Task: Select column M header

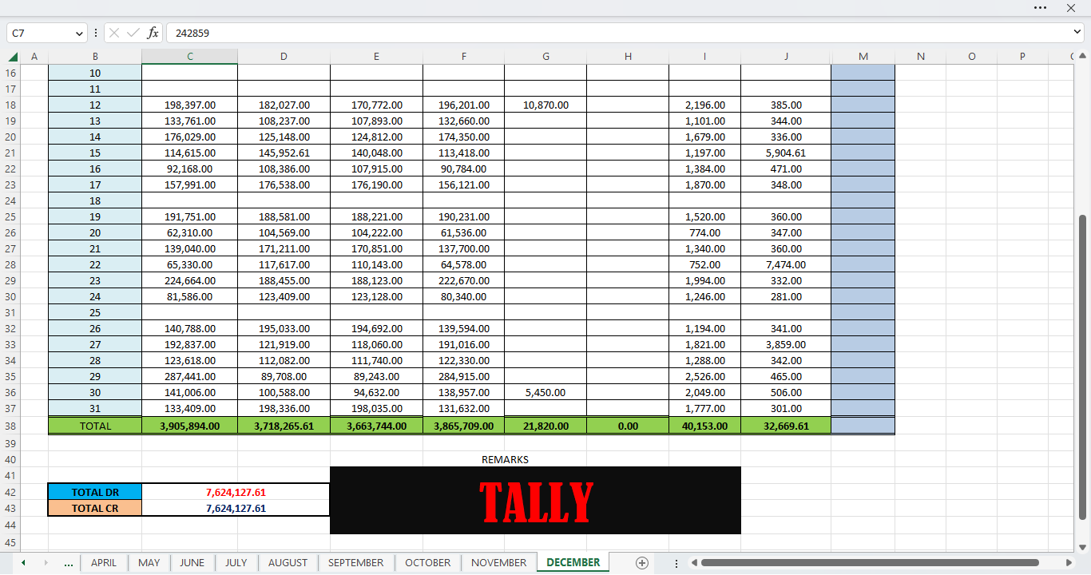Action: 863,57
